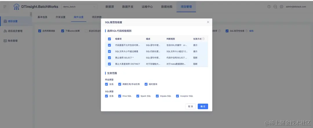Open the help question mark icon in header
The height and width of the screenshot is (128, 313).
pos(269,7)
